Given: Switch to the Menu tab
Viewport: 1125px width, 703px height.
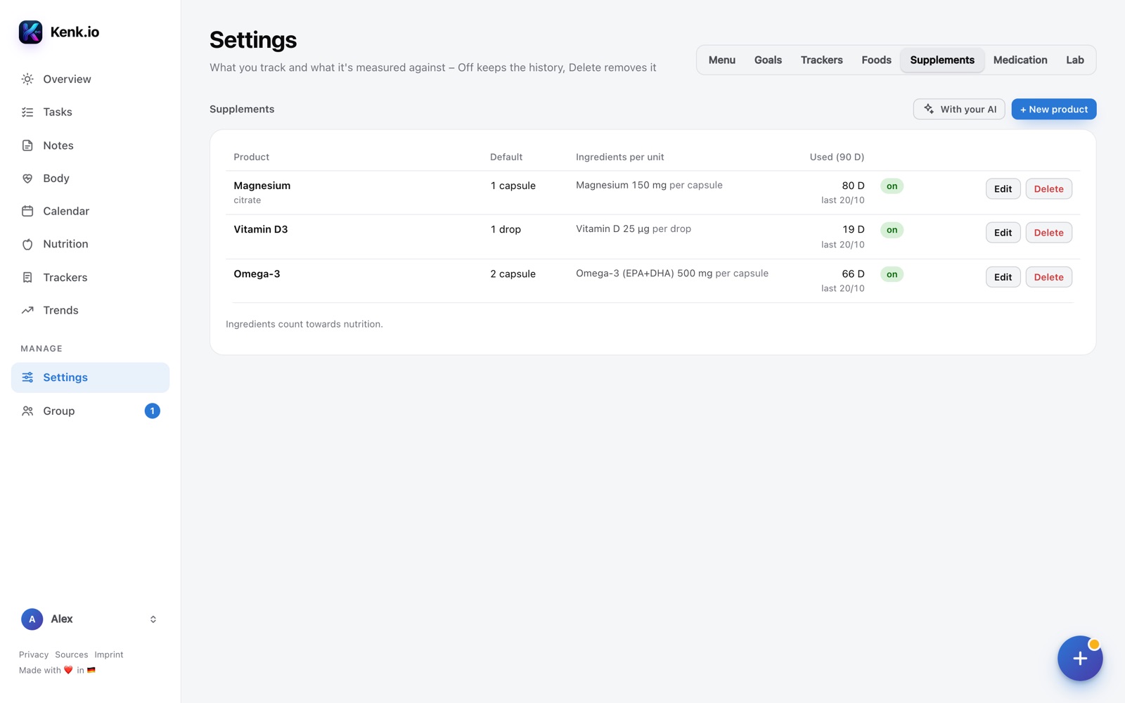Looking at the screenshot, I should pyautogui.click(x=722, y=60).
